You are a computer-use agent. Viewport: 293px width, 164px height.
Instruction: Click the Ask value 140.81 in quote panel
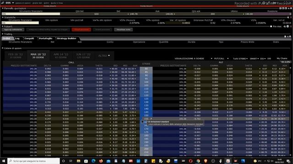coord(169,14)
